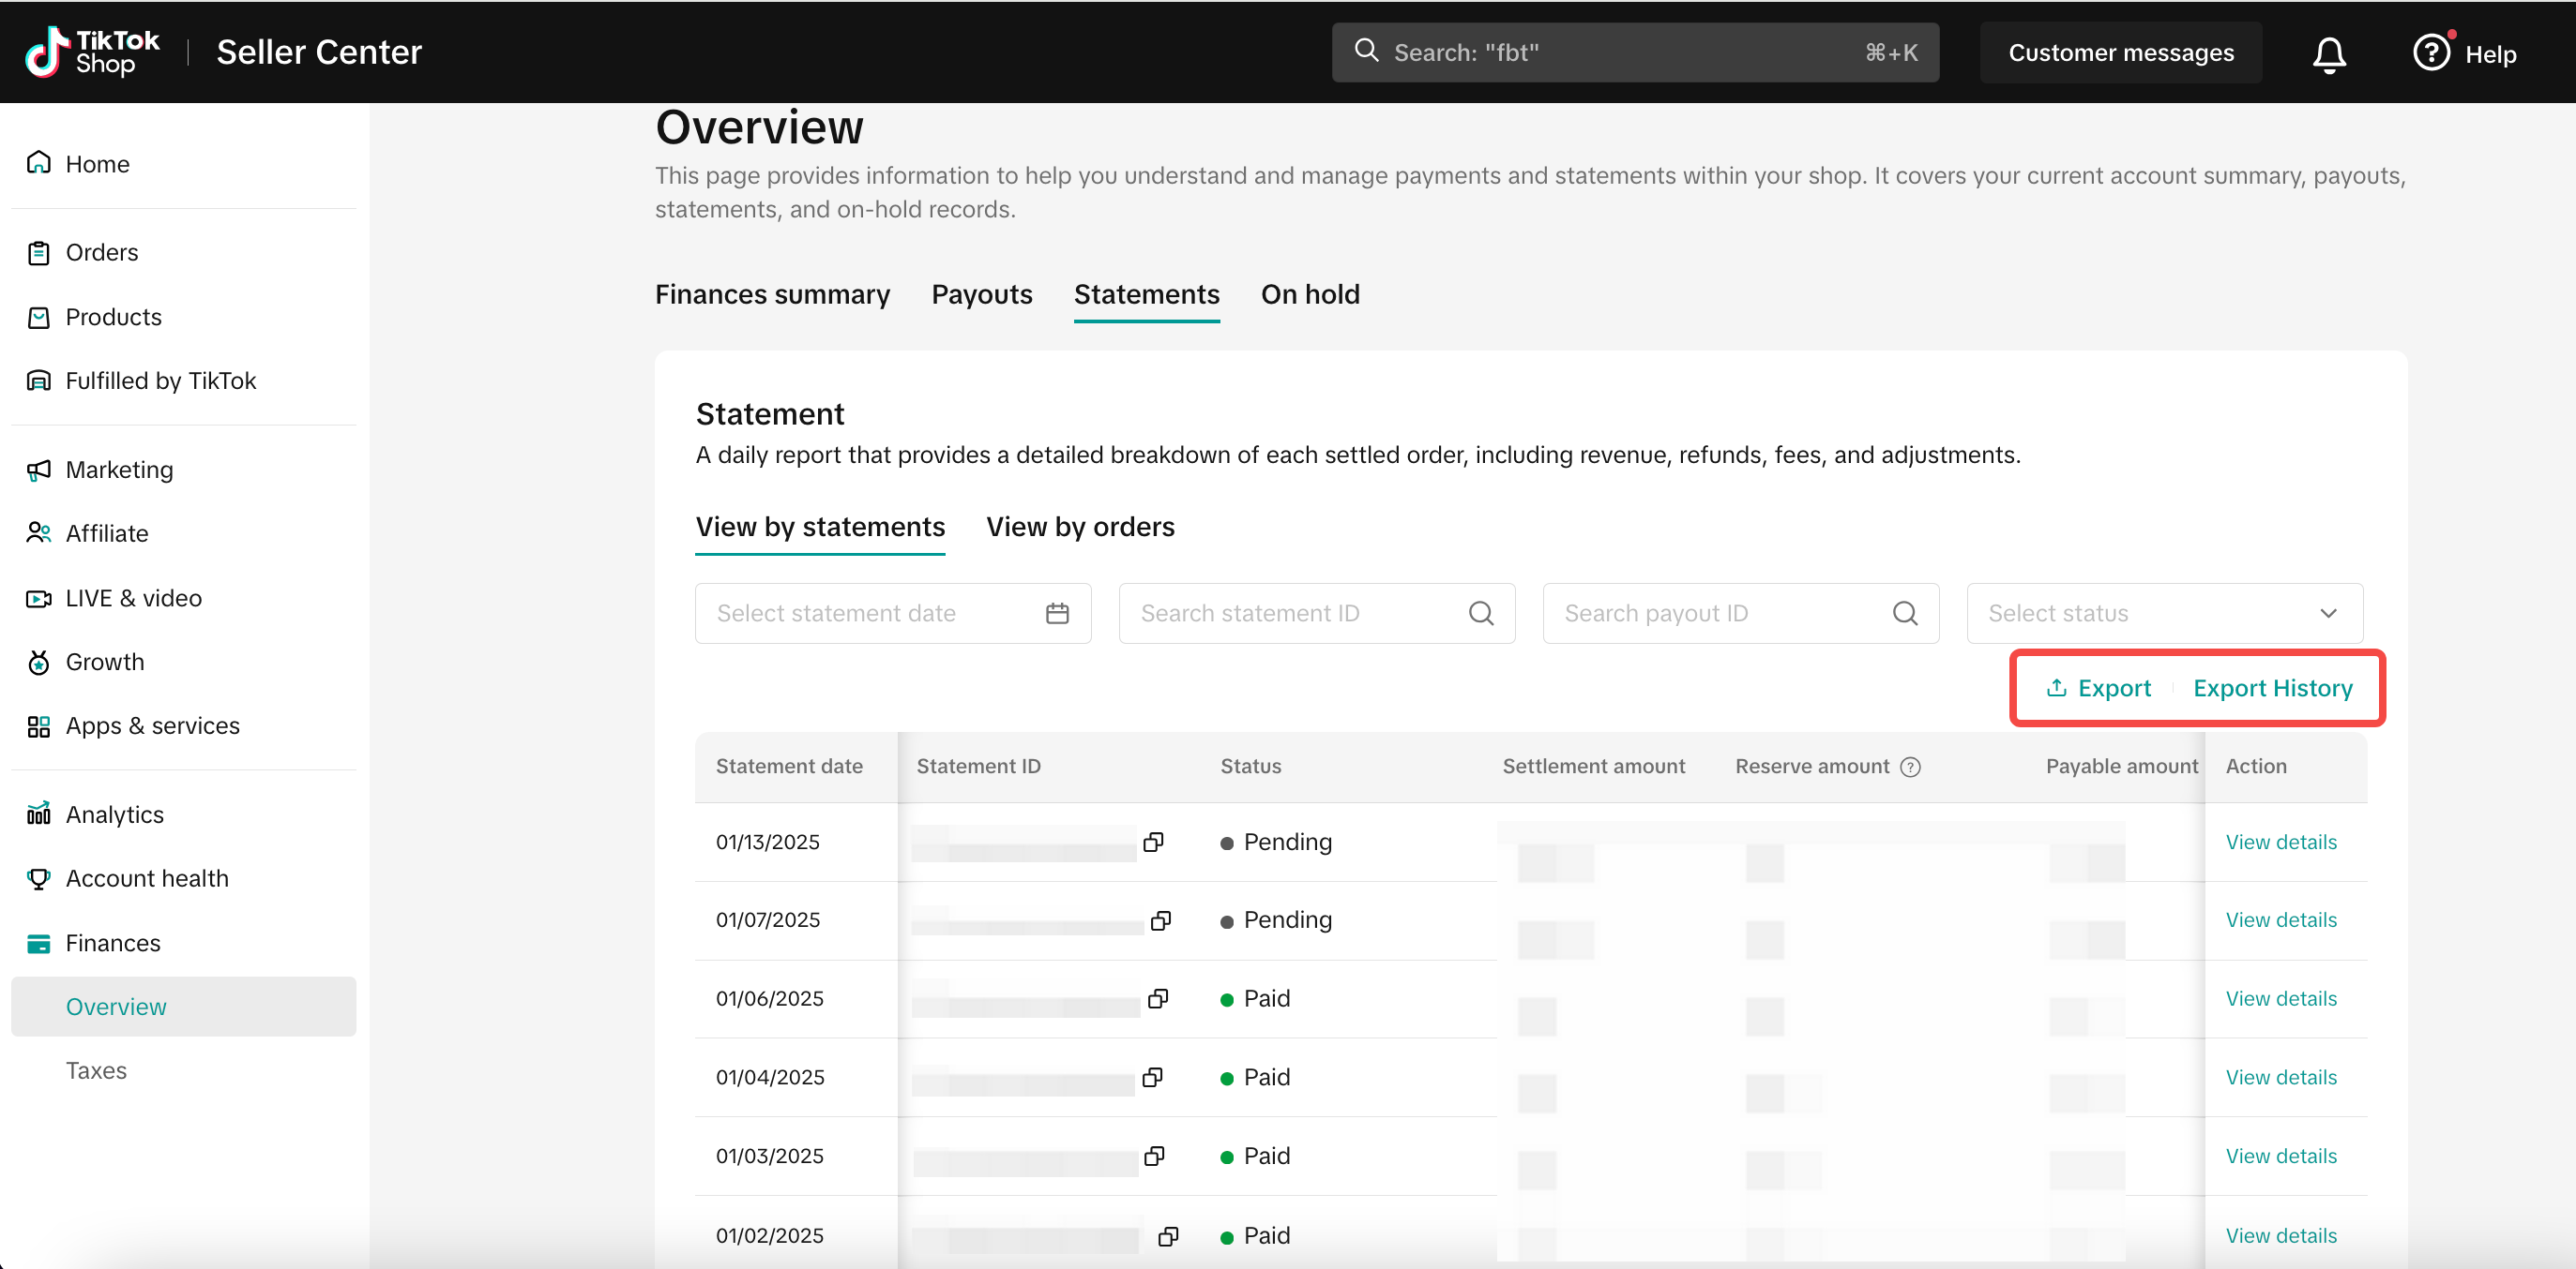Click magnifier icon in Search statement ID
Viewport: 2576px width, 1269px height.
pyautogui.click(x=1480, y=613)
